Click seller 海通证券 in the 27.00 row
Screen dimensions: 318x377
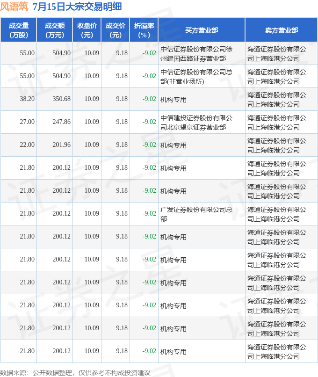277,123
